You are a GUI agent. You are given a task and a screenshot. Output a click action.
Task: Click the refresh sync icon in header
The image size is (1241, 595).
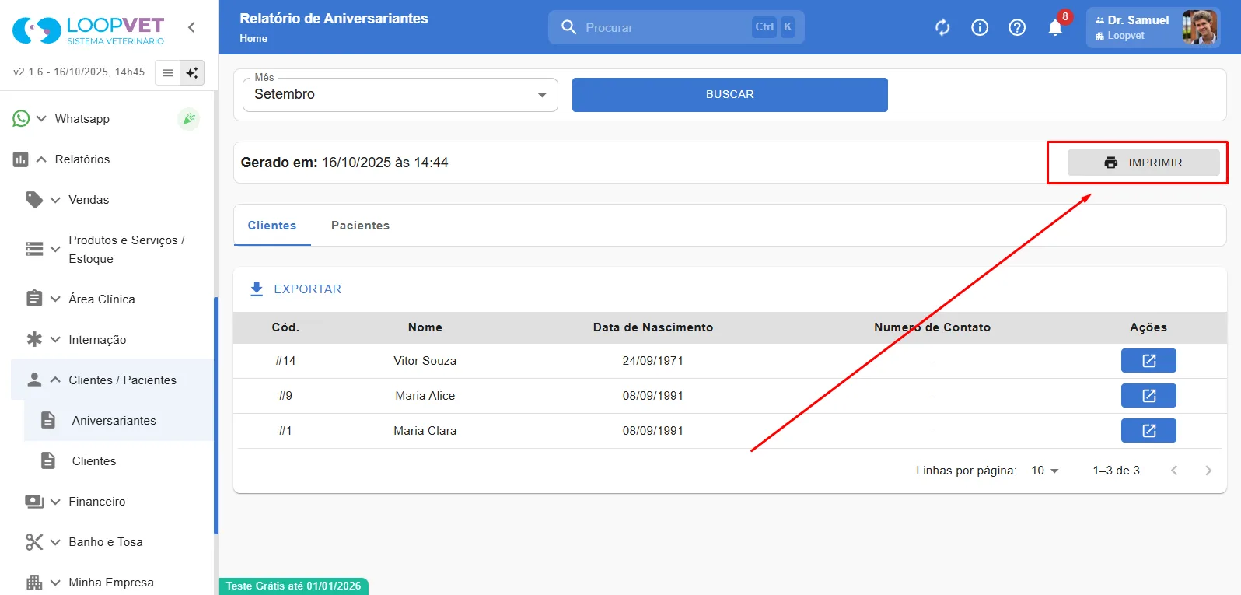tap(942, 28)
